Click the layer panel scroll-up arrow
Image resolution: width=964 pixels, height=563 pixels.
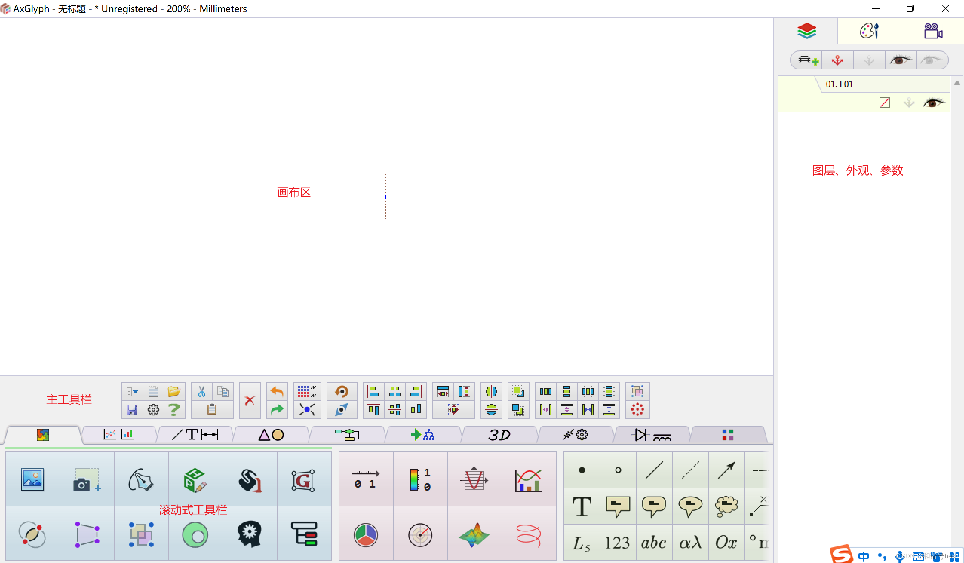point(957,83)
